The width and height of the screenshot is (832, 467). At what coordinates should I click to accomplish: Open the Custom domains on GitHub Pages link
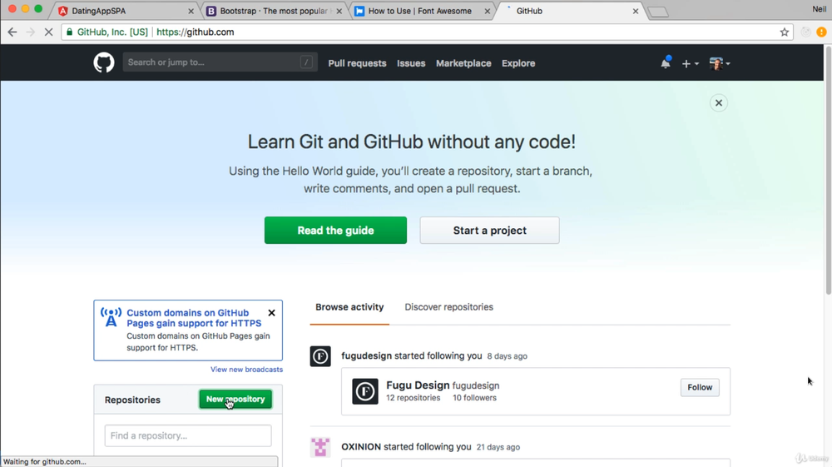[x=194, y=318]
